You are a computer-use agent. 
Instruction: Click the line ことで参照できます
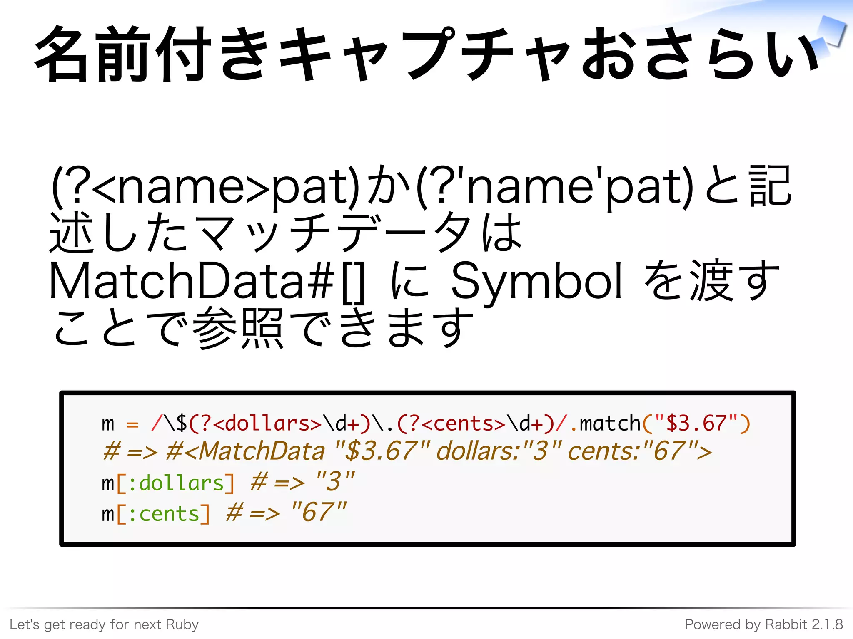tap(263, 327)
